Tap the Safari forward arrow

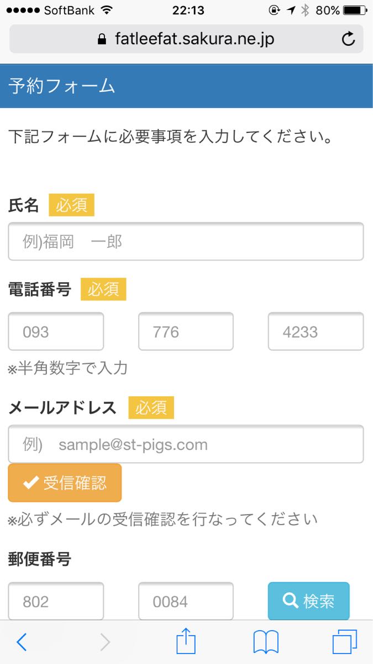(105, 642)
